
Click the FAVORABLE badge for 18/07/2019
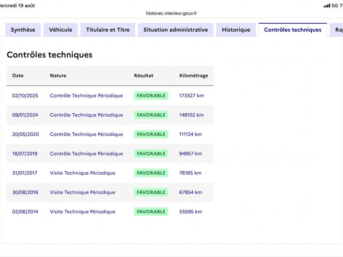[x=151, y=154]
